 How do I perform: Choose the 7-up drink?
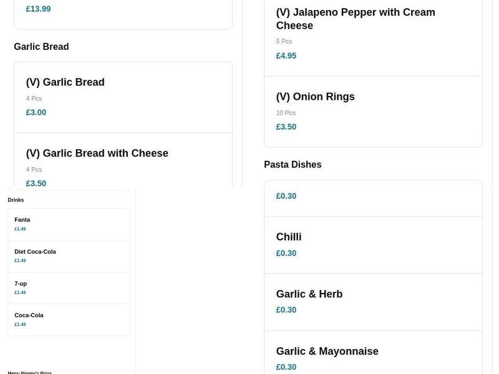point(21,283)
